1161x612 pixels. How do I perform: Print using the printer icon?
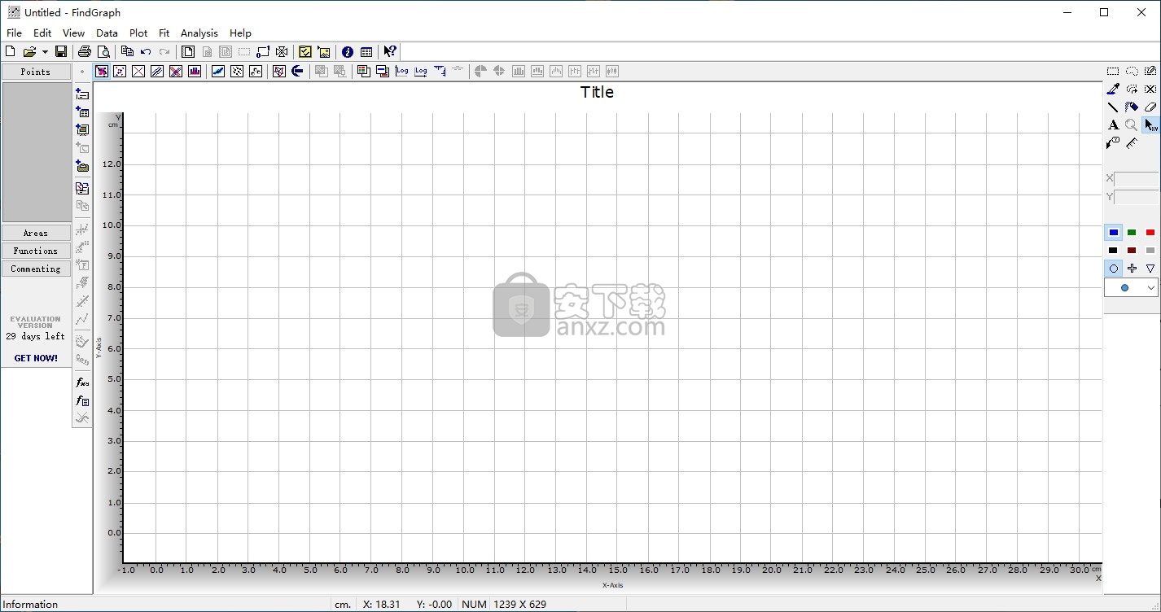85,51
